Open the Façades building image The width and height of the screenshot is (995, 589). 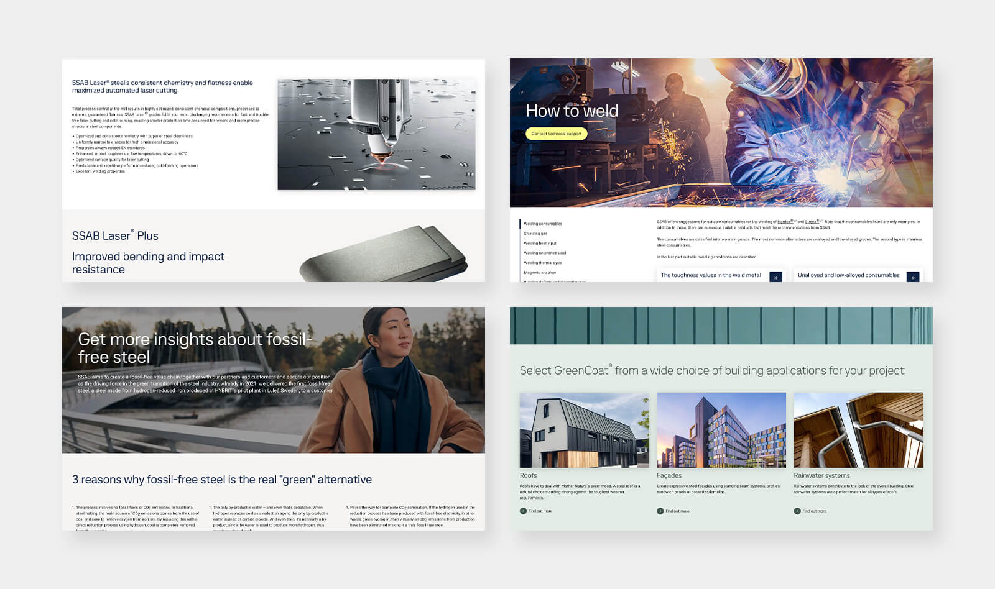[721, 430]
